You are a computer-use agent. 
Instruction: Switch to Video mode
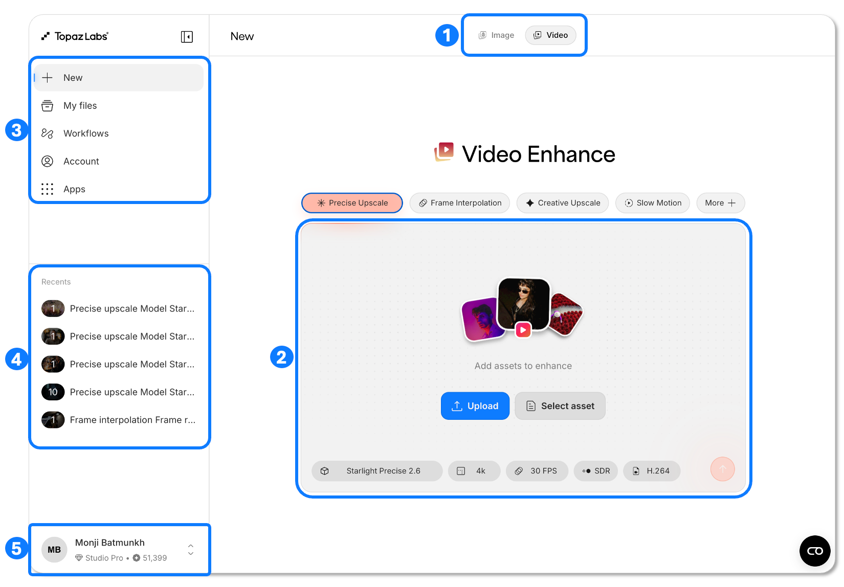pyautogui.click(x=551, y=35)
